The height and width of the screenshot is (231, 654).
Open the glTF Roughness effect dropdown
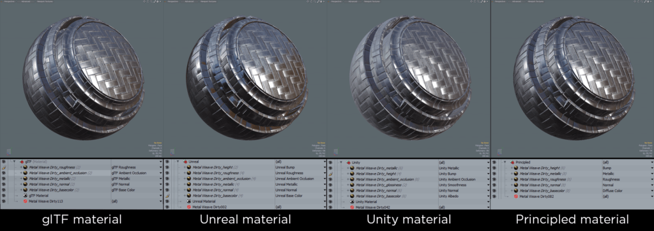pyautogui.click(x=161, y=167)
